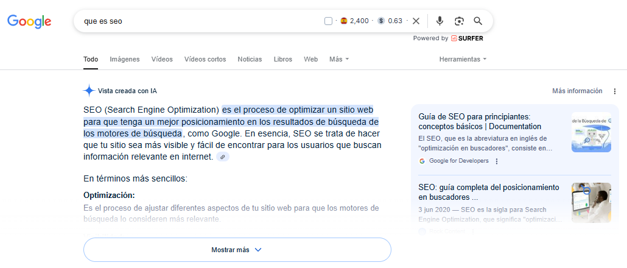This screenshot has height=268, width=627.
Task: Go to the Noticias tab
Action: (x=250, y=59)
